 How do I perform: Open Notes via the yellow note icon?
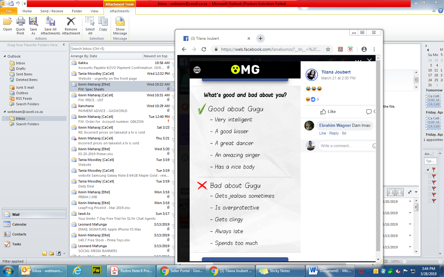[x=44, y=253]
